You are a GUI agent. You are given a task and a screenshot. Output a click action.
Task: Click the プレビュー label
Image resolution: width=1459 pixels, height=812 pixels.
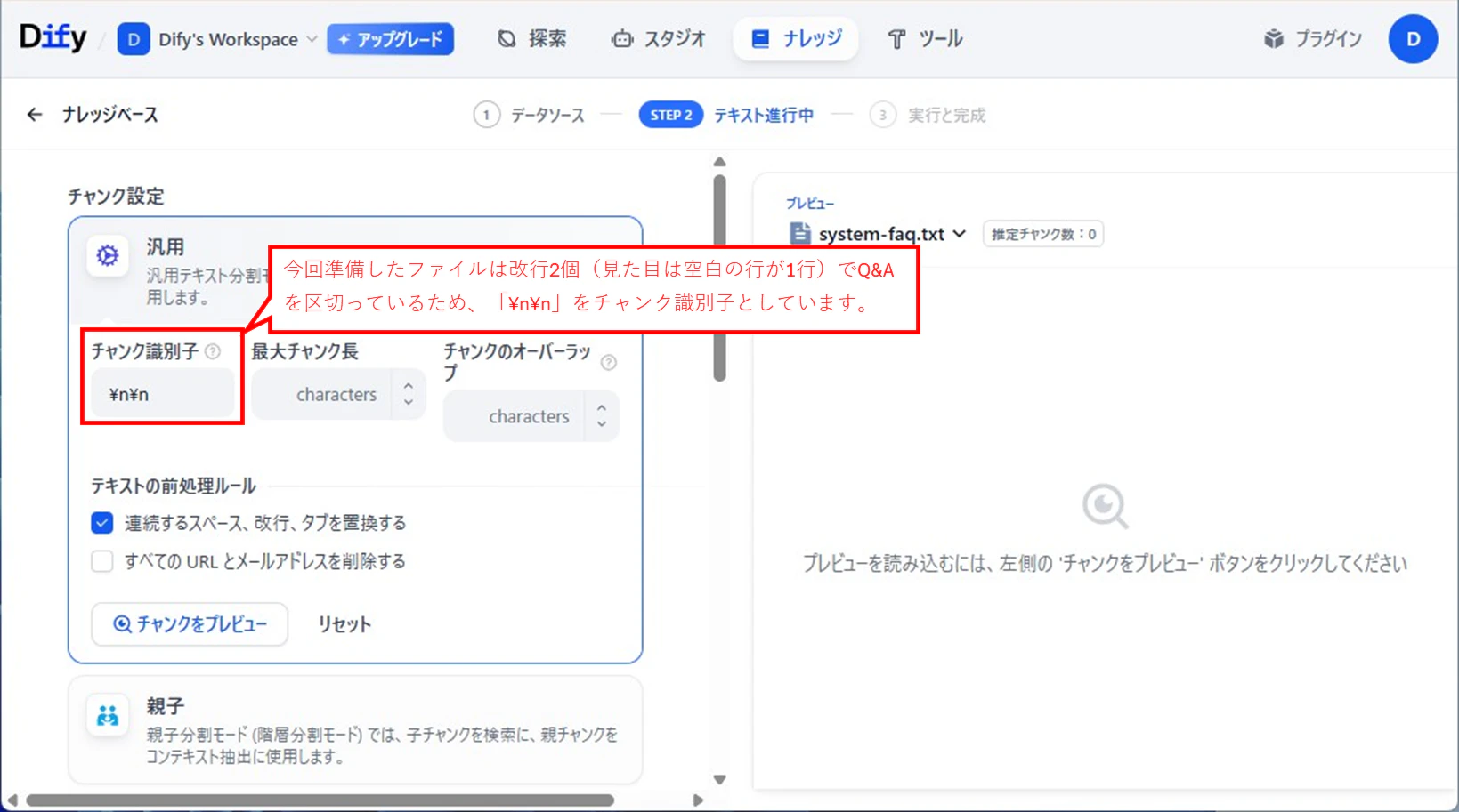810,204
